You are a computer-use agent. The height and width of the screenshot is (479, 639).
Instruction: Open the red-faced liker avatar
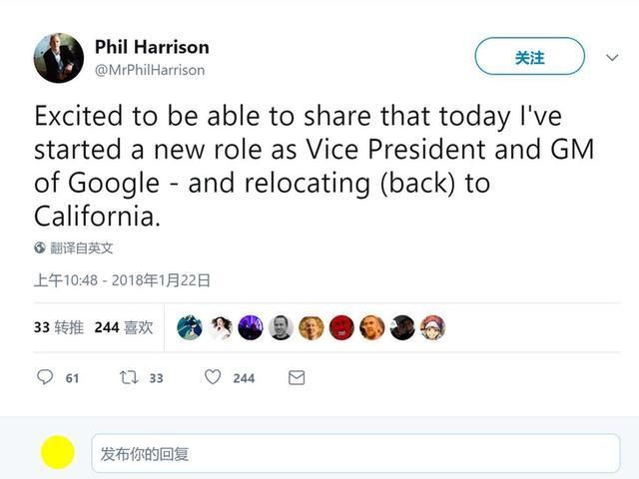click(341, 327)
